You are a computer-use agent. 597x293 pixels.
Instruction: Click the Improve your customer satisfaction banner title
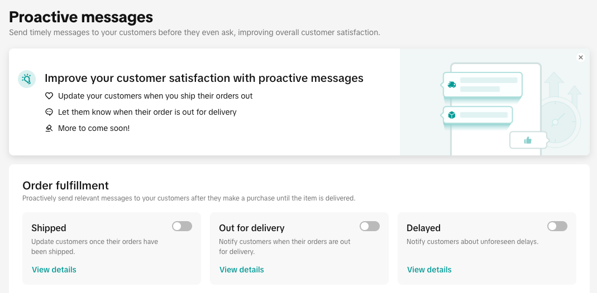pyautogui.click(x=204, y=79)
